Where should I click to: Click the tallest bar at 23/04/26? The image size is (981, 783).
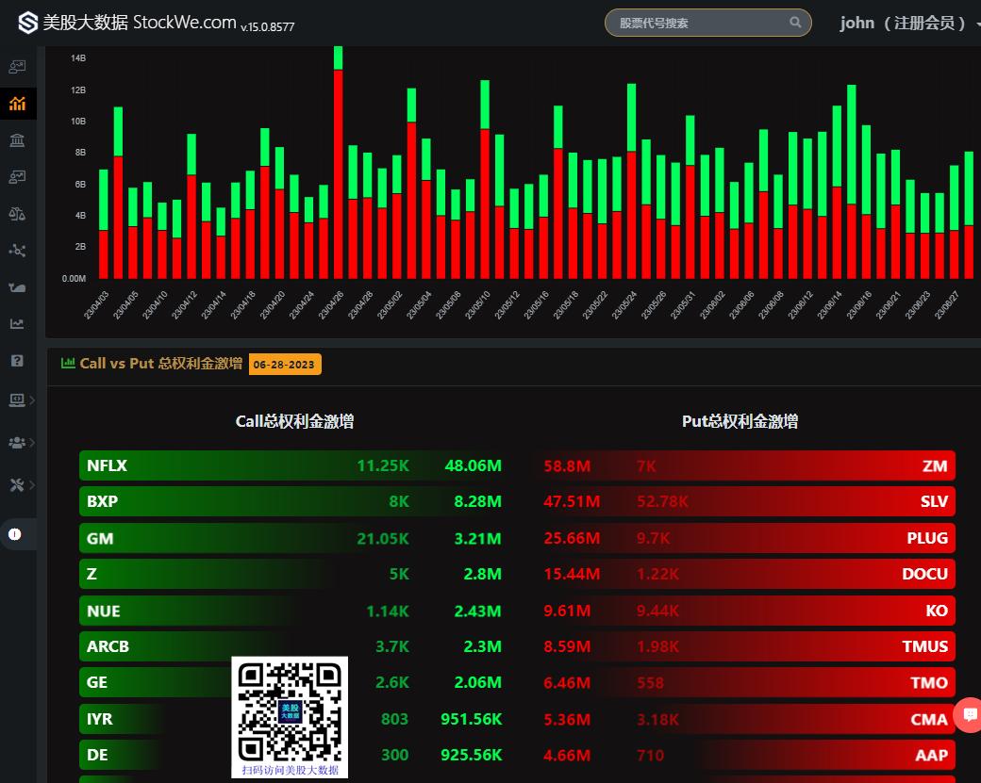pyautogui.click(x=338, y=162)
